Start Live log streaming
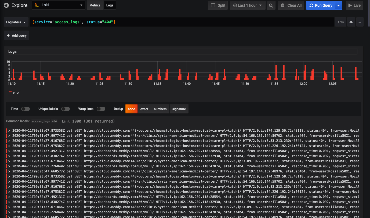 [x=354, y=5]
